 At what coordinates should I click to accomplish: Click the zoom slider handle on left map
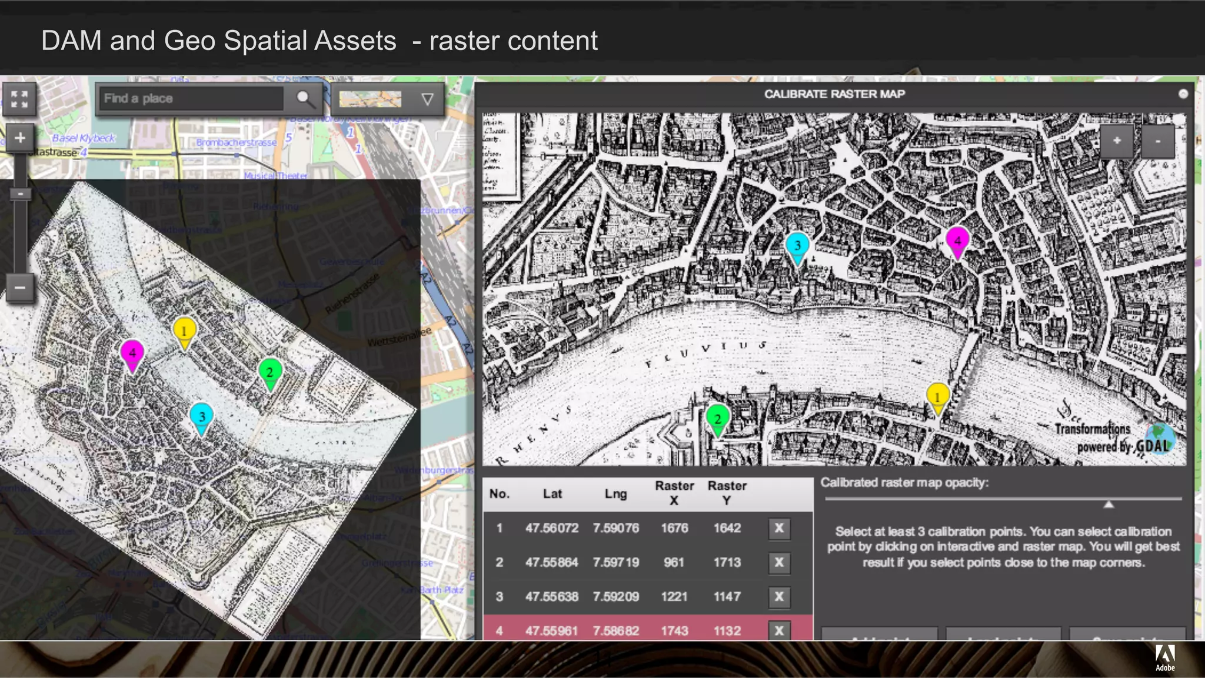(x=20, y=193)
